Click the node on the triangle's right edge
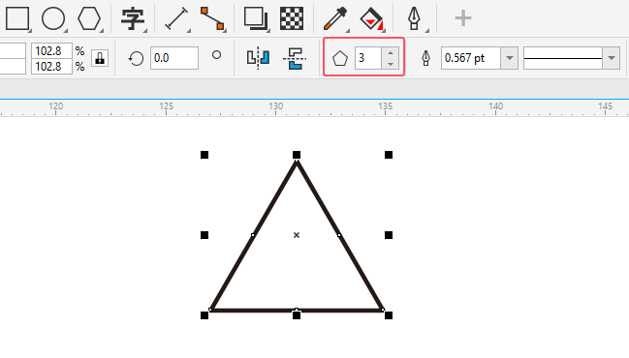 click(339, 235)
